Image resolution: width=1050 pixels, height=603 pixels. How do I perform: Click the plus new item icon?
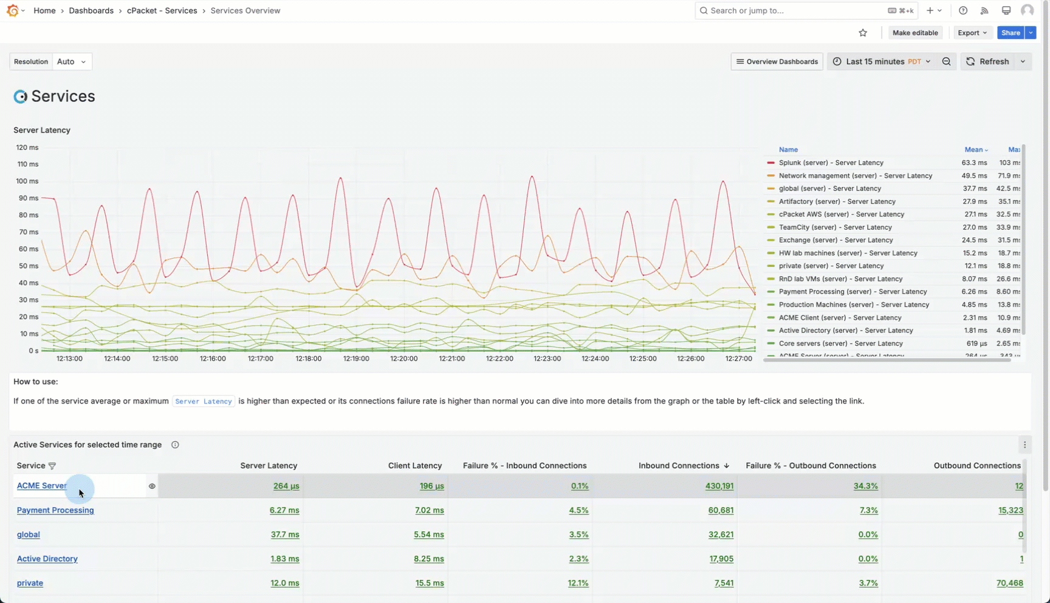click(930, 10)
